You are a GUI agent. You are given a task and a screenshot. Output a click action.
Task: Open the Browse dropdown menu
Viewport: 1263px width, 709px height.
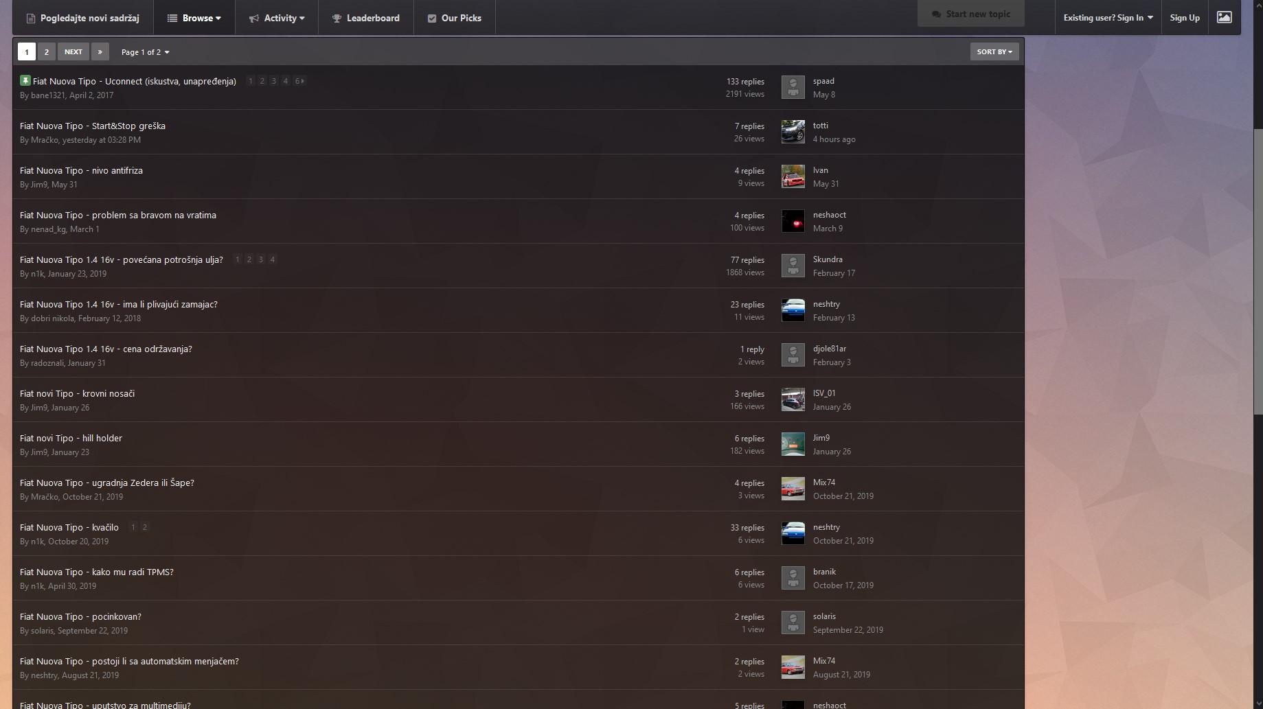pos(194,18)
